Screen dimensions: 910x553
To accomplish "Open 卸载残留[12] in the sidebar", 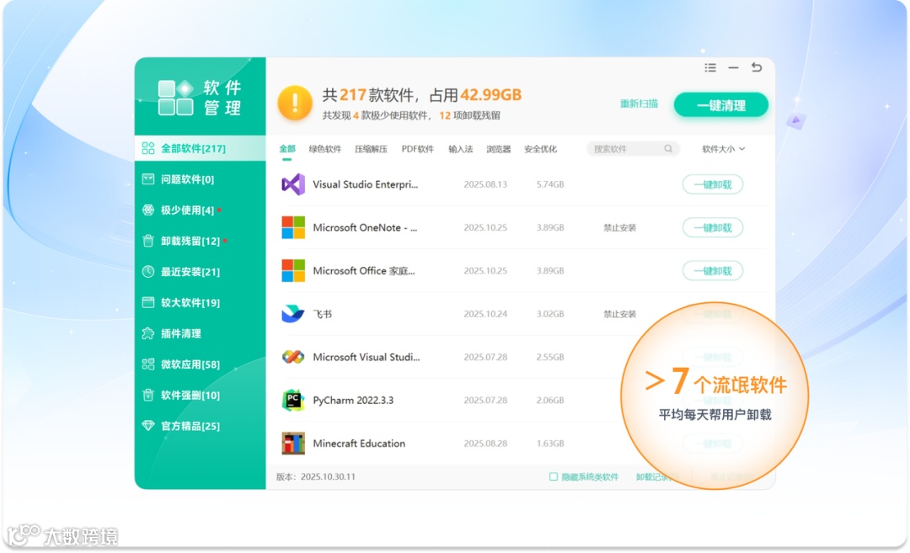I will point(201,241).
